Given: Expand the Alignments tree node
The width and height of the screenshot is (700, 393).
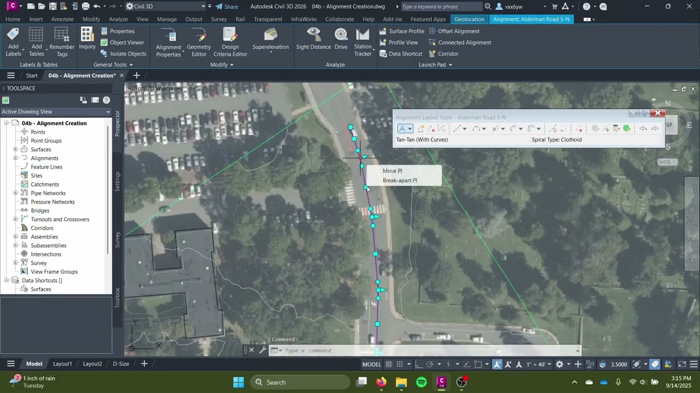Looking at the screenshot, I should 16,158.
